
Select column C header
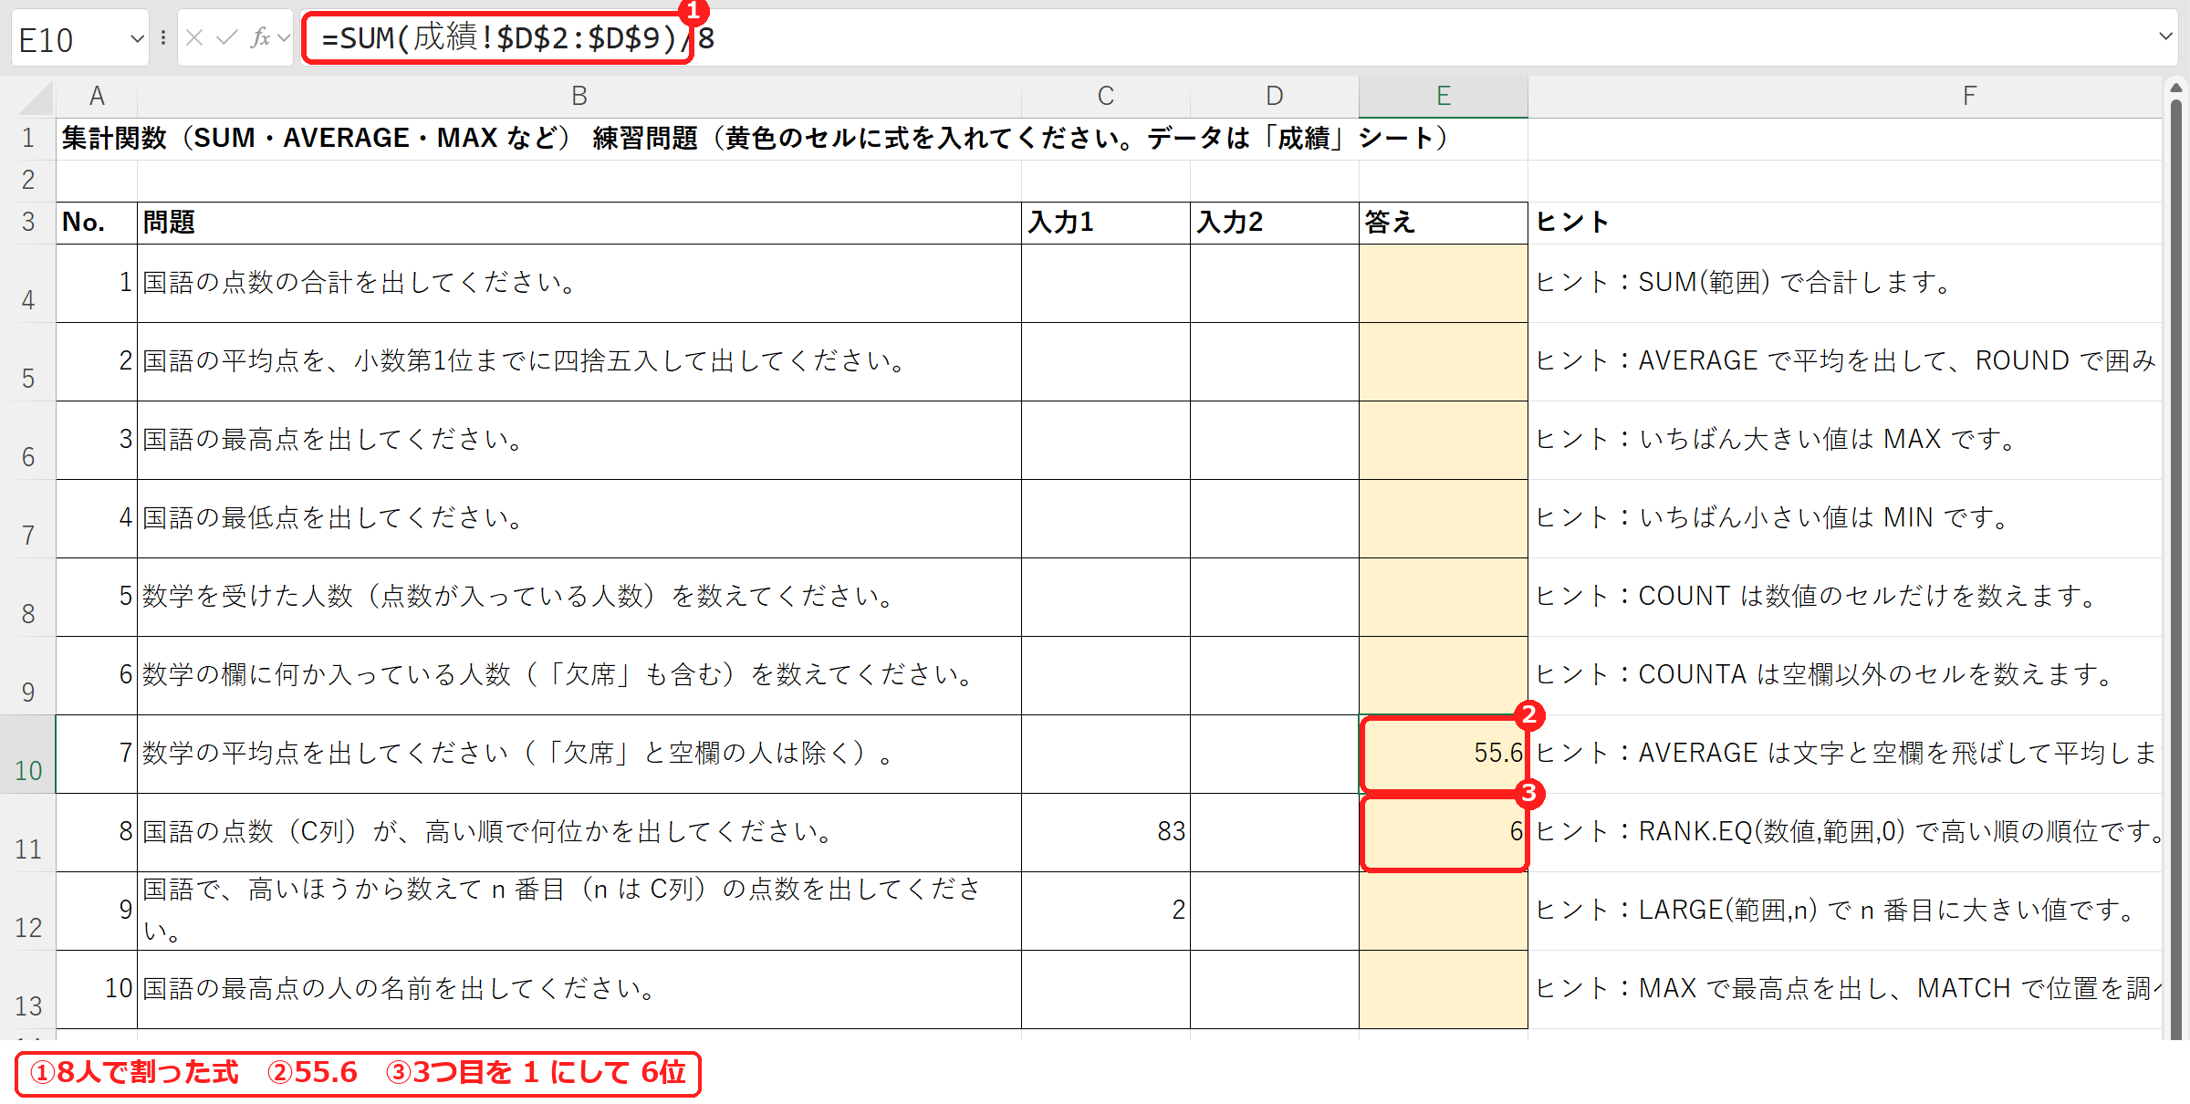[1106, 97]
